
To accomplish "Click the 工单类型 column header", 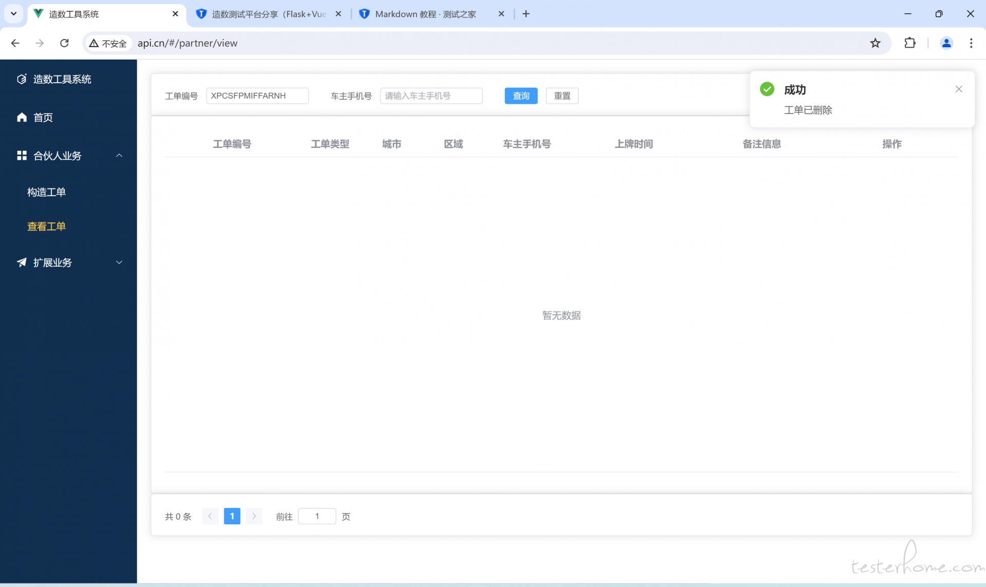I will tap(330, 144).
